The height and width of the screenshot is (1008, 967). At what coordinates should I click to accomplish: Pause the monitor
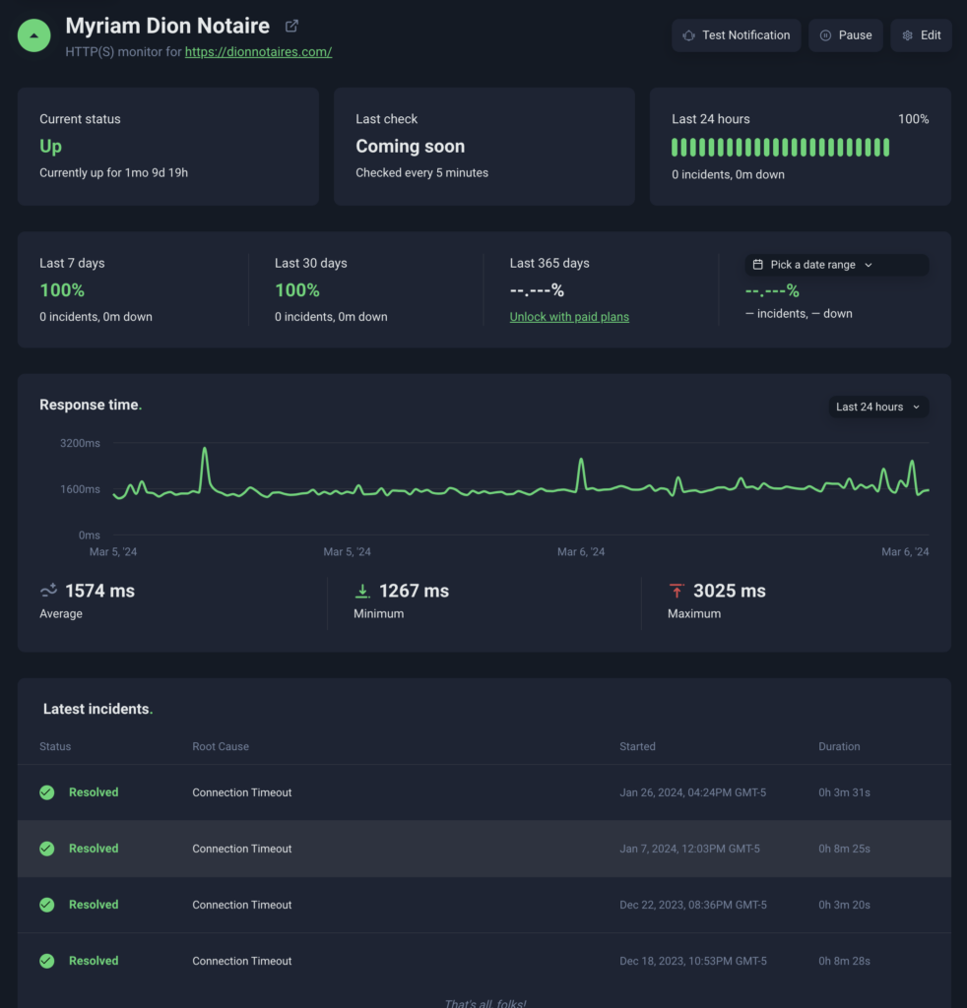click(845, 35)
